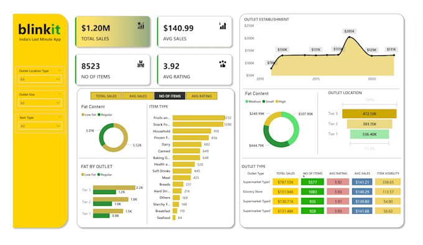Click the $205K peak data point label
Screen dimensions: 423x245
point(350,31)
